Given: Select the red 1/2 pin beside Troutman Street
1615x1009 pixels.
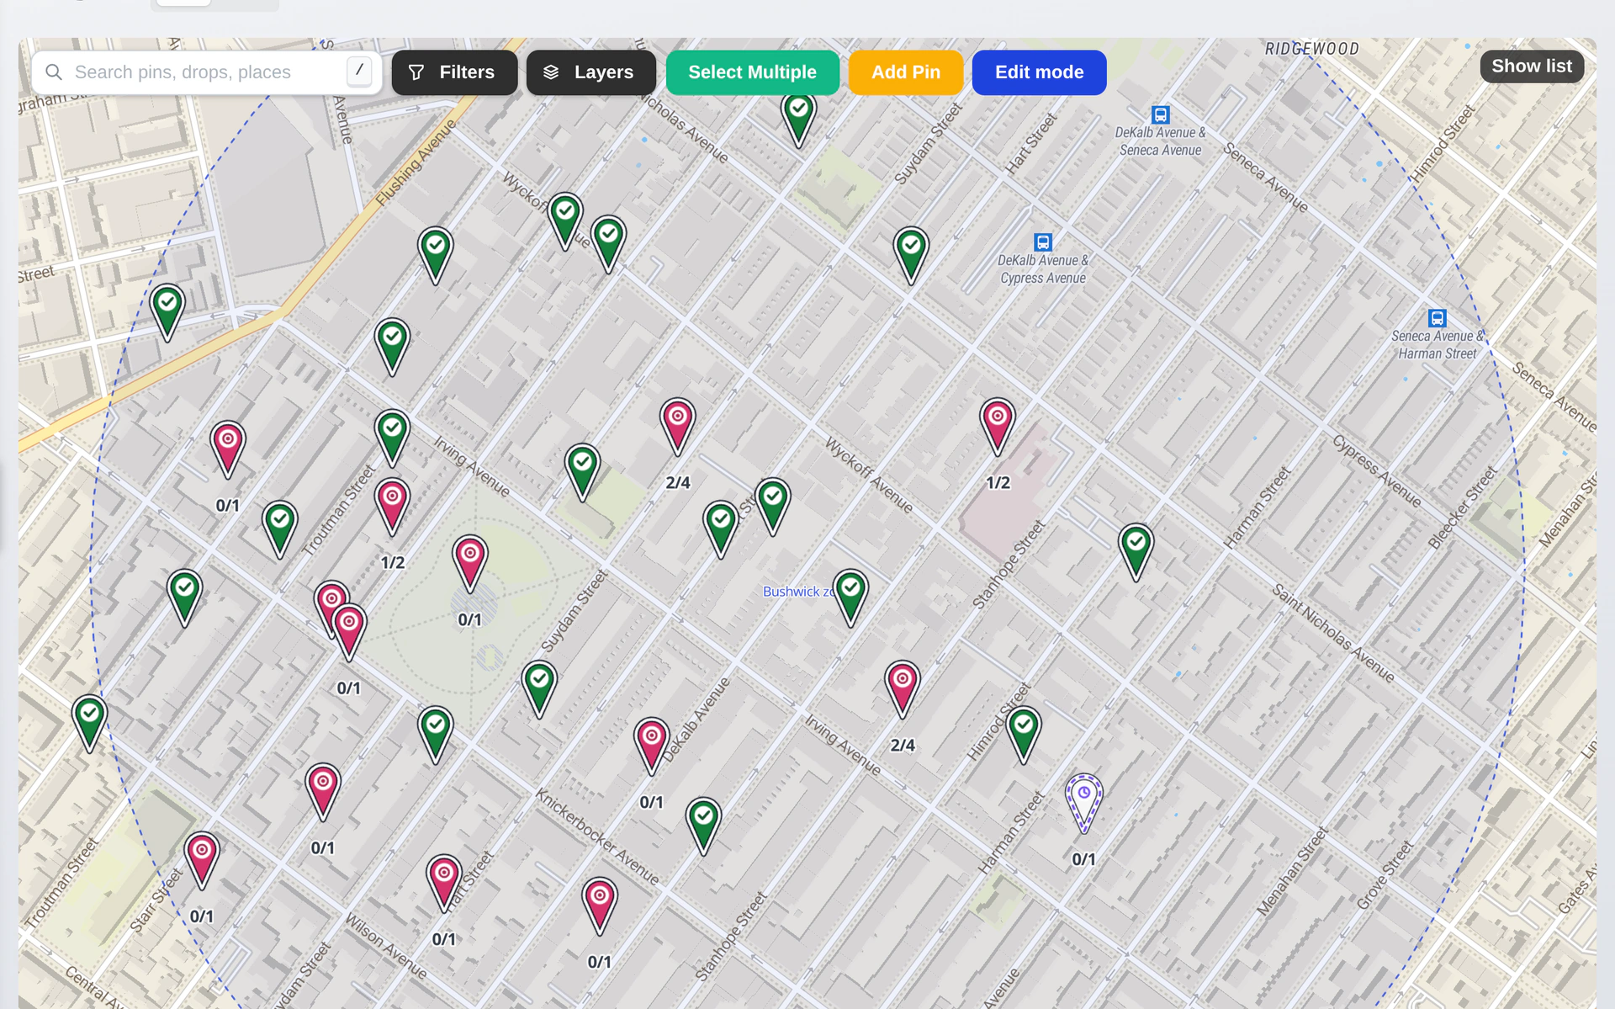Looking at the screenshot, I should click(x=392, y=506).
